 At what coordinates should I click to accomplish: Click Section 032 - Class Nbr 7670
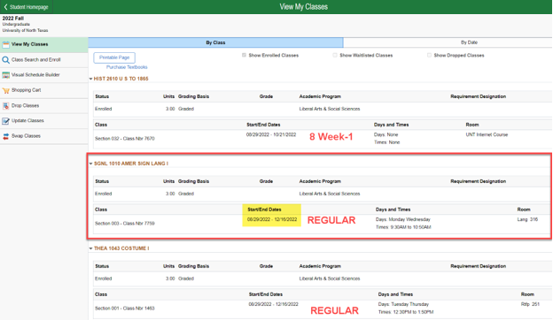point(124,139)
